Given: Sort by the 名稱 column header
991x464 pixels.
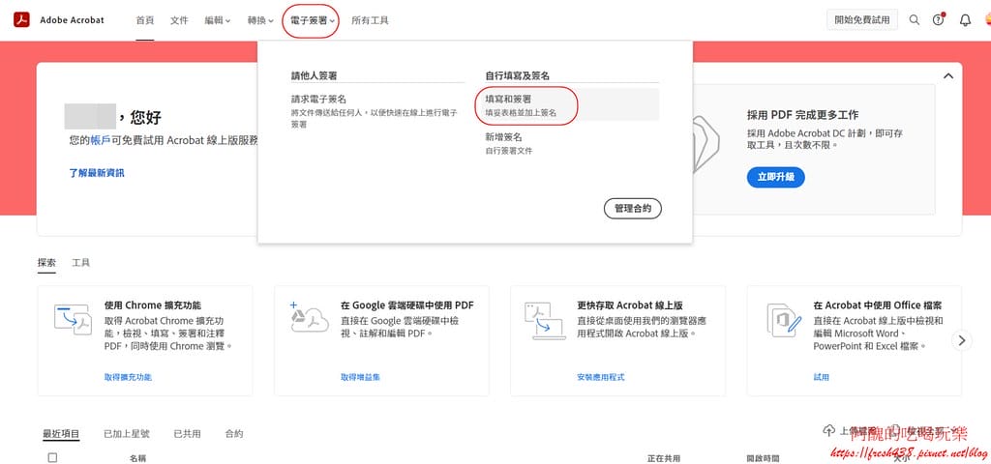Looking at the screenshot, I should point(137,458).
